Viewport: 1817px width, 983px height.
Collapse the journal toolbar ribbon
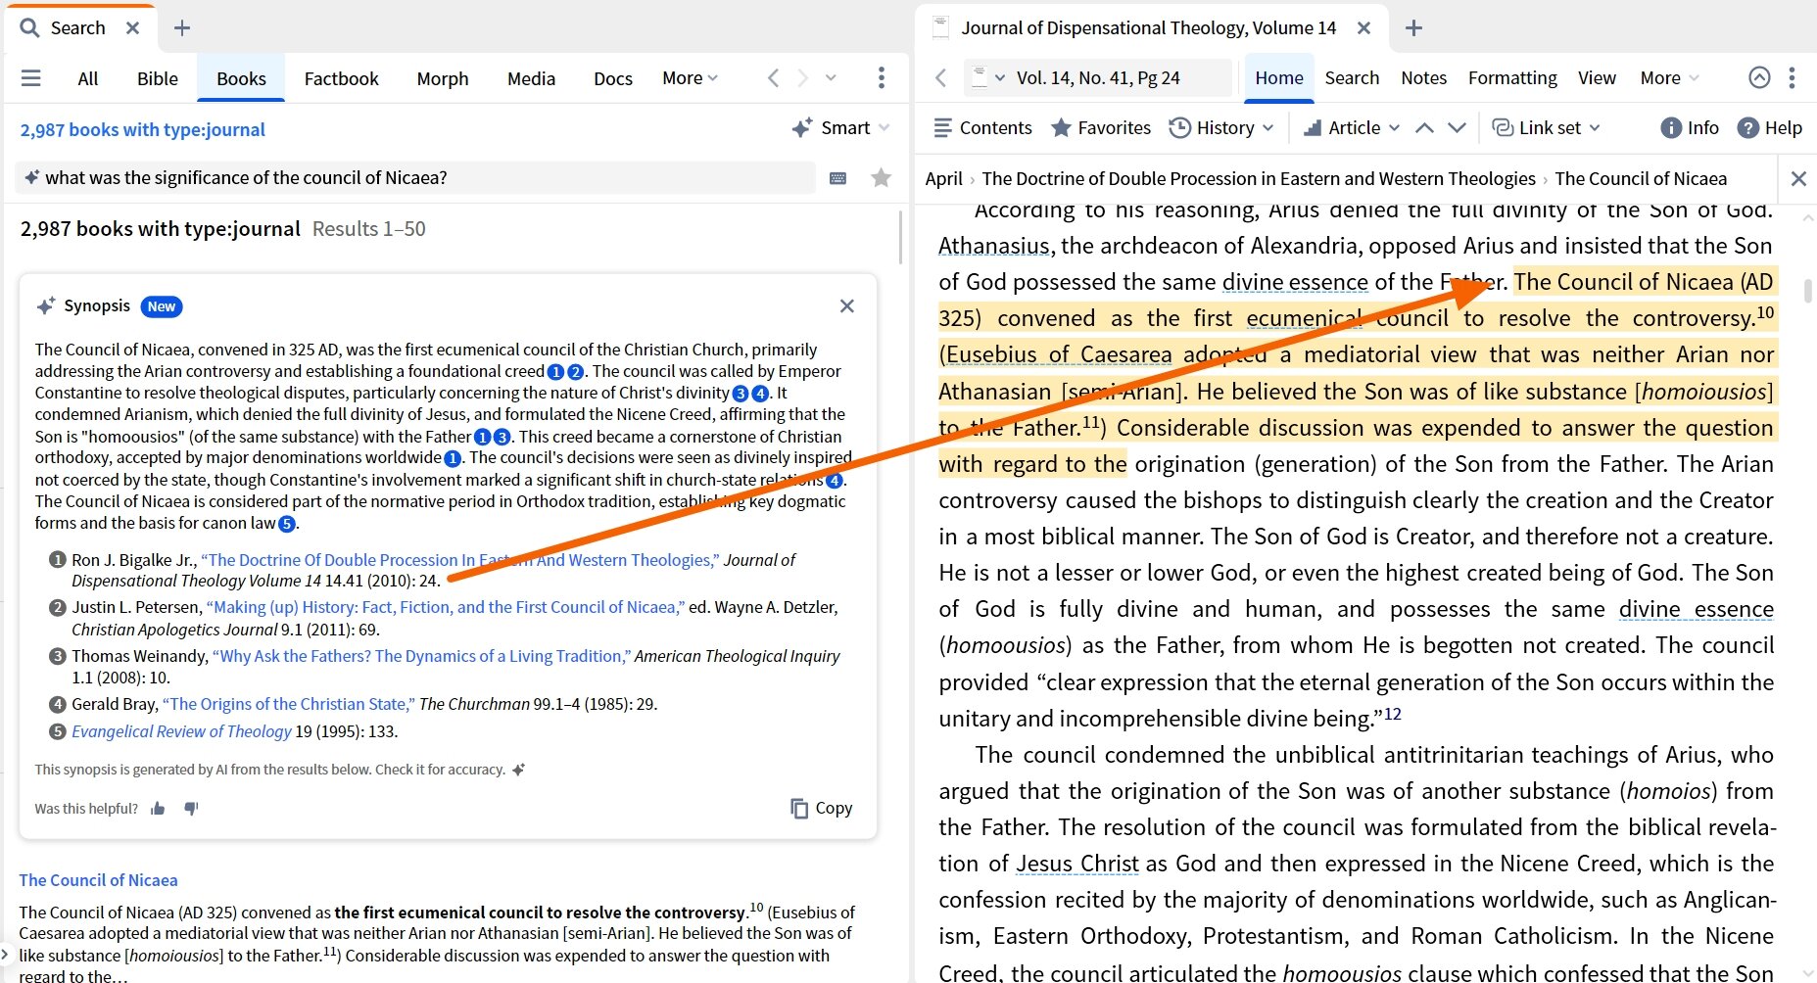pyautogui.click(x=1759, y=77)
